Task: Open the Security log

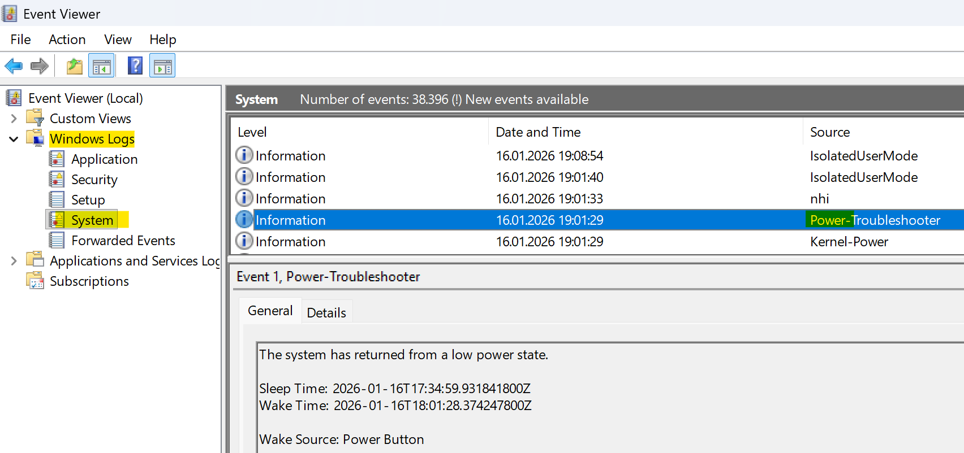Action: [x=94, y=180]
